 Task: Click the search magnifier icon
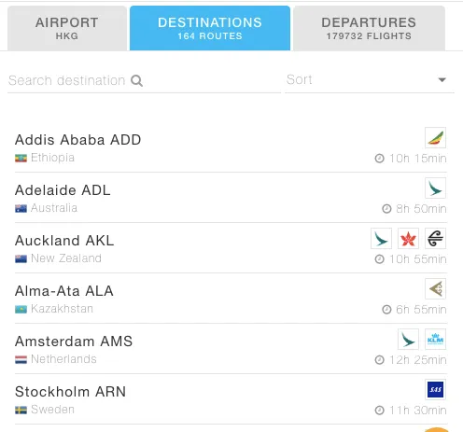136,80
